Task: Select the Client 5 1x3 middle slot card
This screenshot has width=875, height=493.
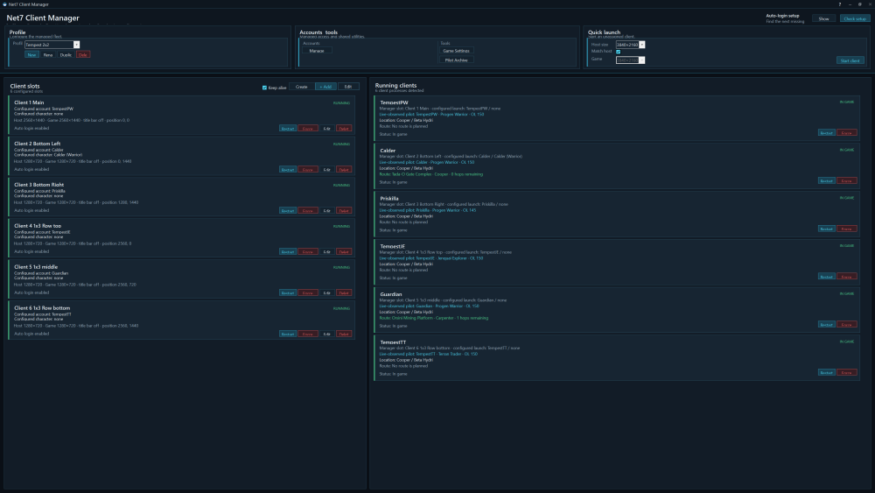Action: [x=181, y=279]
